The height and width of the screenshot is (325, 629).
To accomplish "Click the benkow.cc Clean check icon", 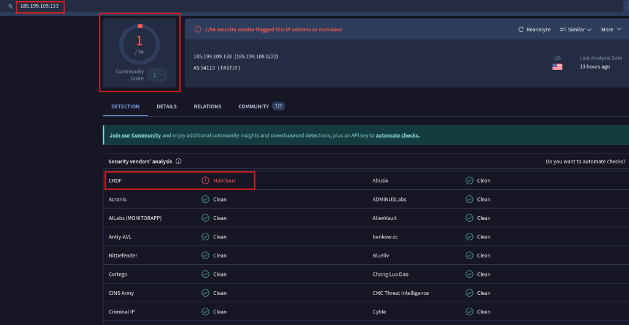I will coord(469,237).
